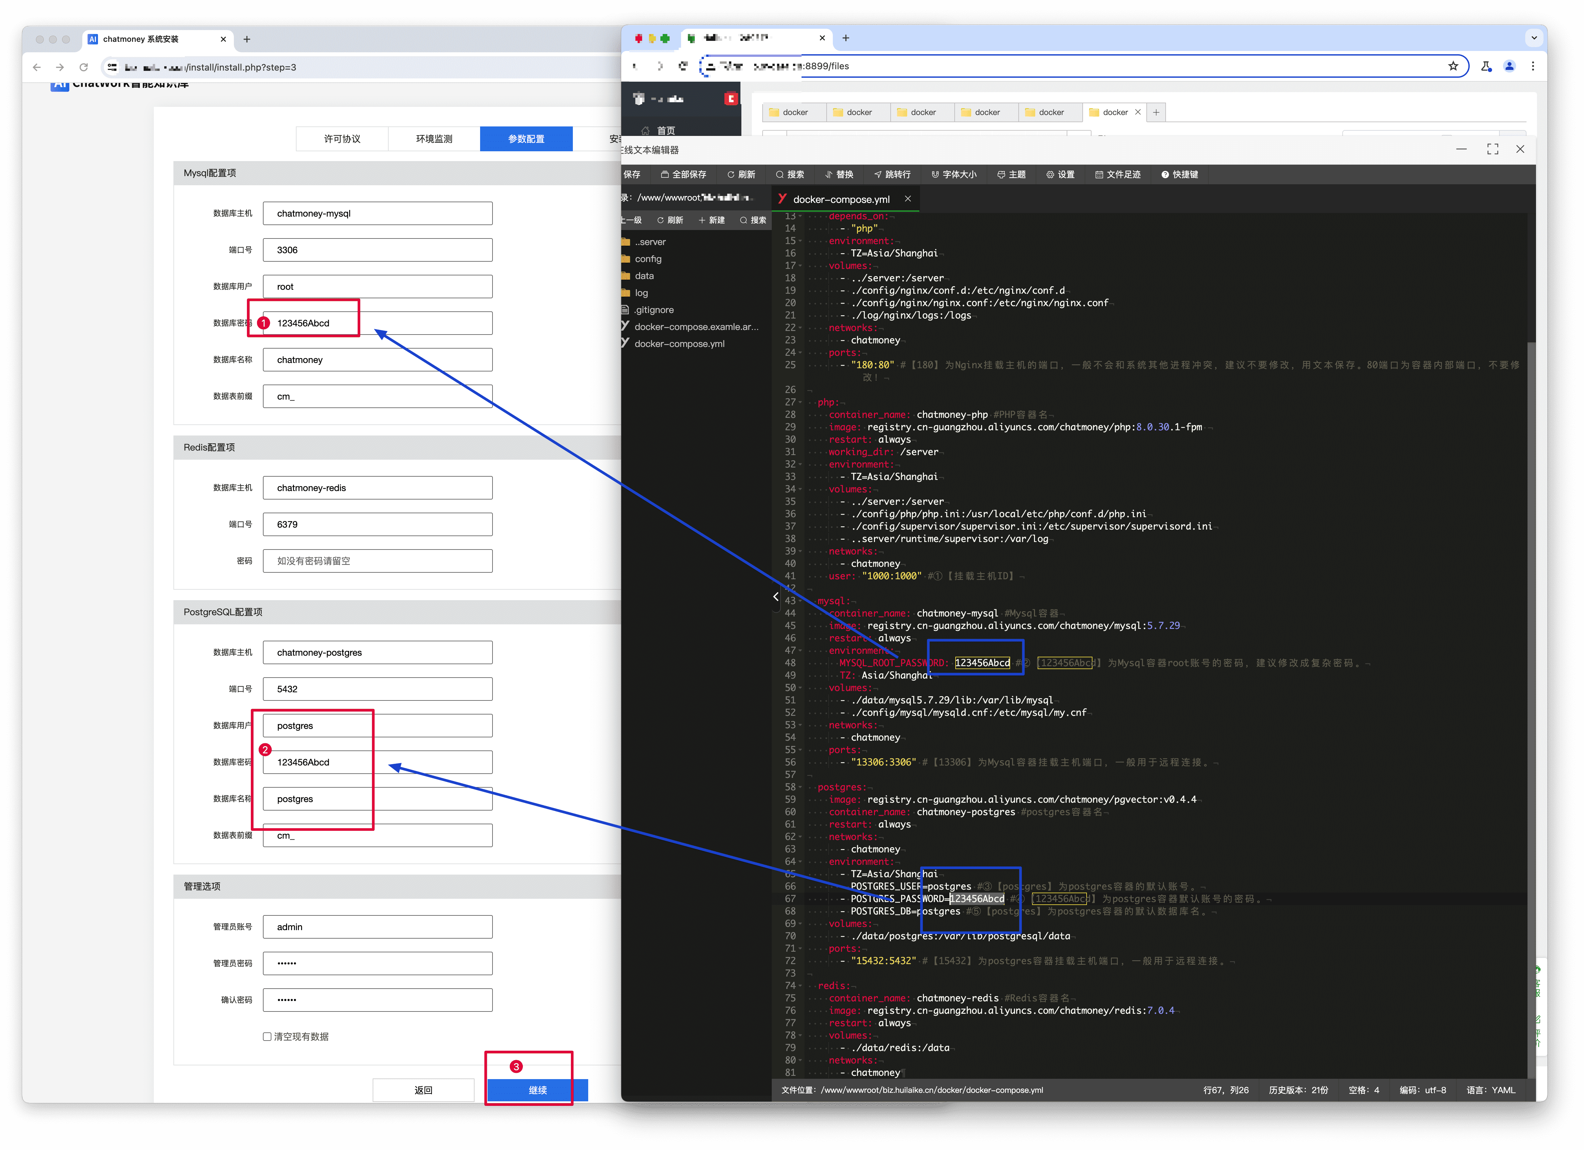The image size is (1584, 1150).
Task: Fold the redis block at line 74
Action: pos(800,986)
